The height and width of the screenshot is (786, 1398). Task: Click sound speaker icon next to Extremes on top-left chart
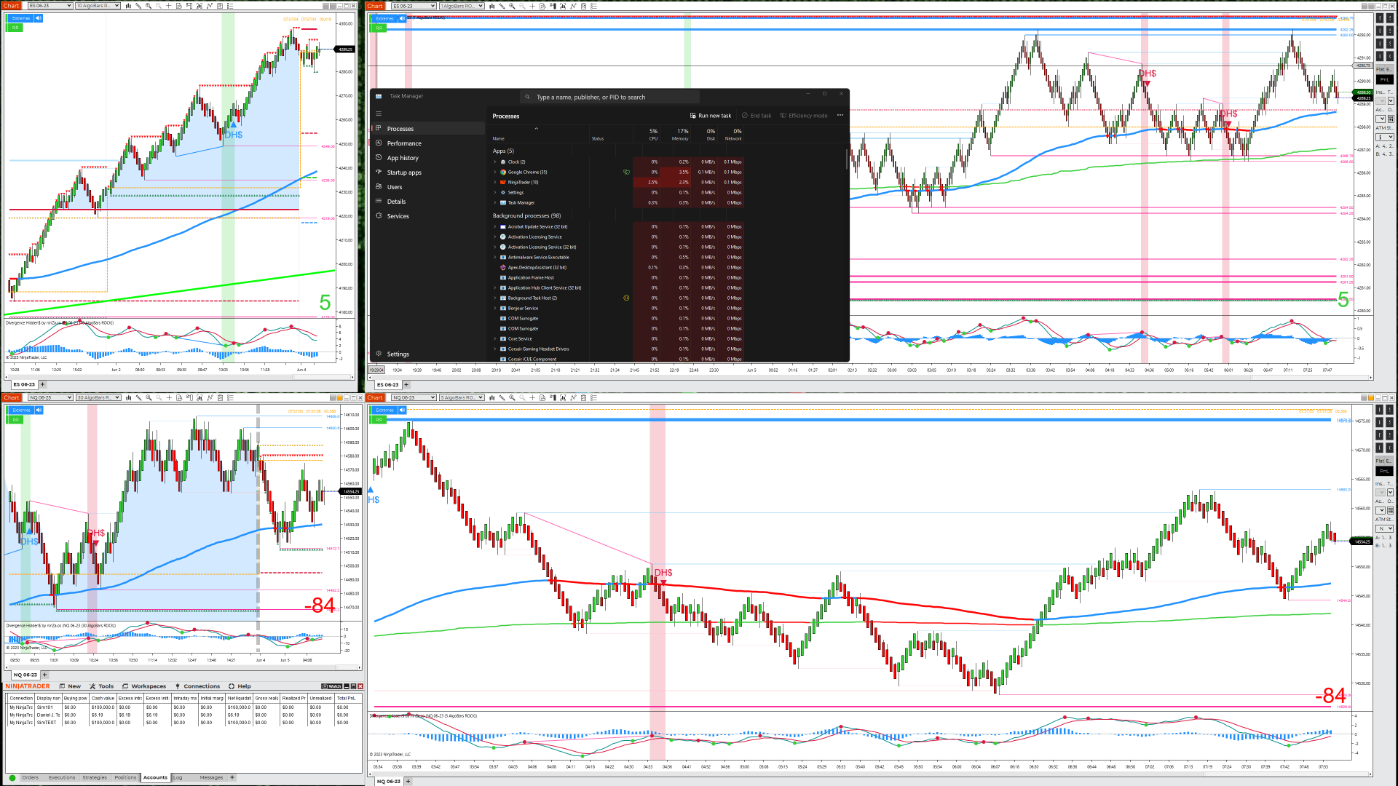click(39, 18)
